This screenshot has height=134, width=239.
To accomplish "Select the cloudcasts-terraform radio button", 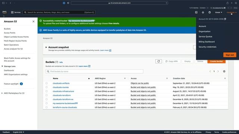I will [x=46, y=95].
